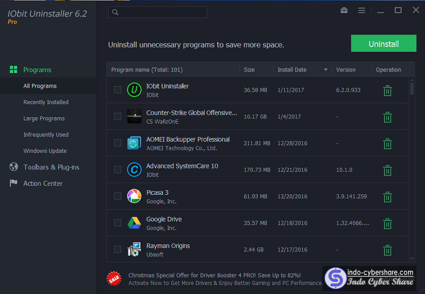Click the Counter-Strike program icon
The width and height of the screenshot is (425, 294).
[134, 116]
